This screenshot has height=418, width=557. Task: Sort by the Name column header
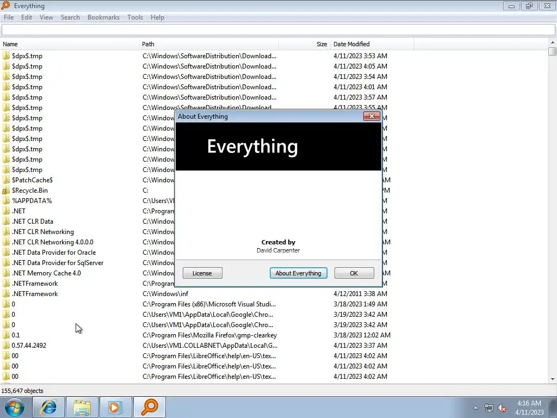point(69,44)
